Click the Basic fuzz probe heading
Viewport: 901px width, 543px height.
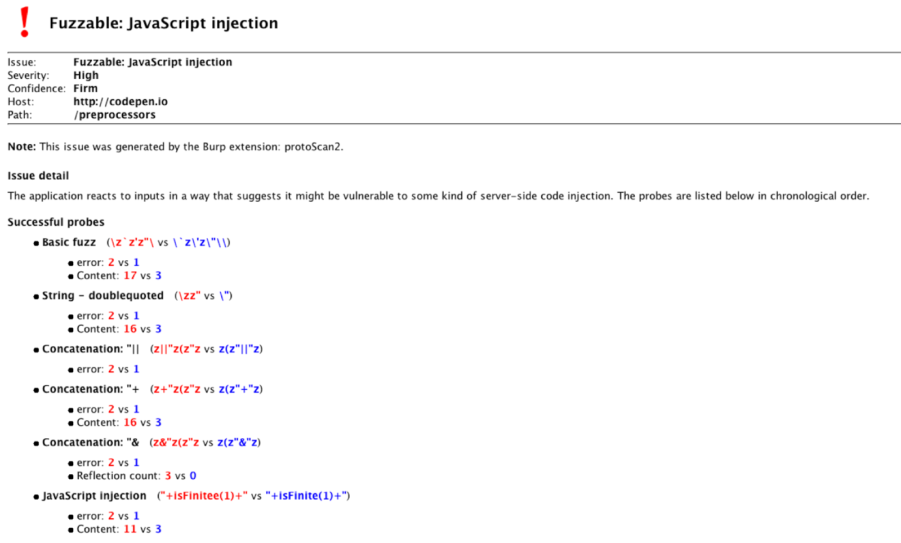(x=69, y=242)
